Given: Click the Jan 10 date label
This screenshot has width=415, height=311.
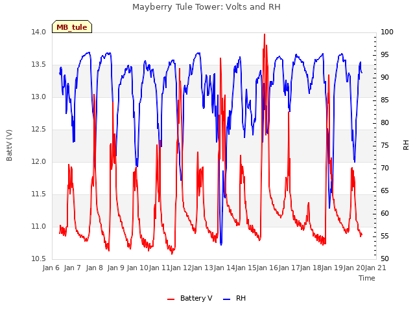Looking at the screenshot, I should (137, 268).
